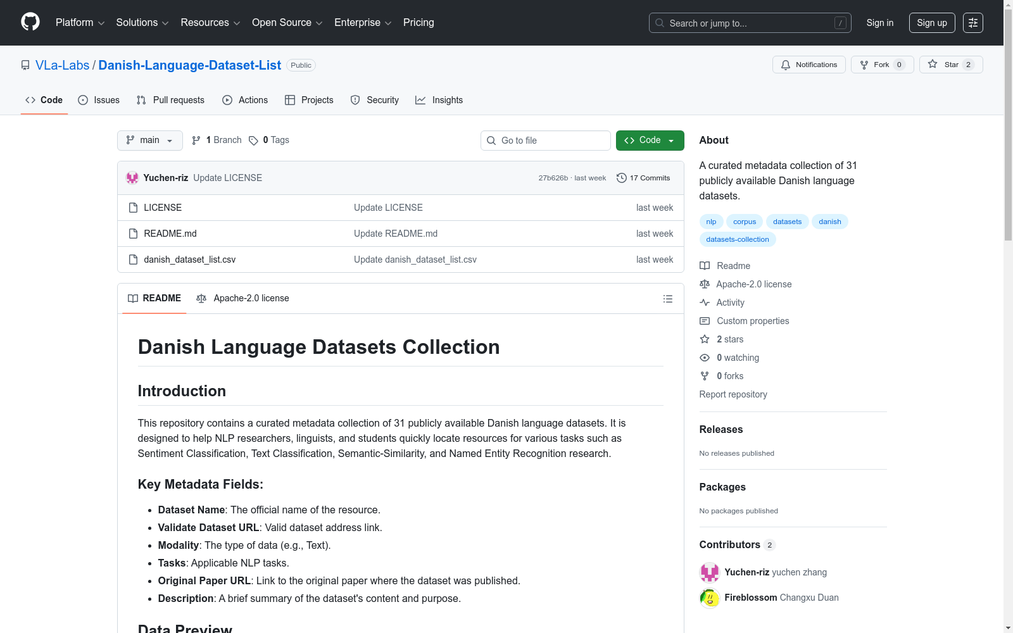Image resolution: width=1013 pixels, height=633 pixels.
Task: Click the commit history clock icon
Action: 622,178
